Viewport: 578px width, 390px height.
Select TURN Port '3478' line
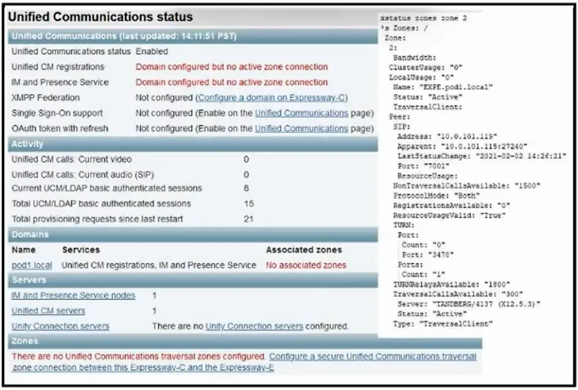click(428, 255)
